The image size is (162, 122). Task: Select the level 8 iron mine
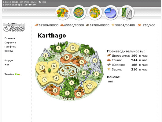pyautogui.click(x=46, y=55)
